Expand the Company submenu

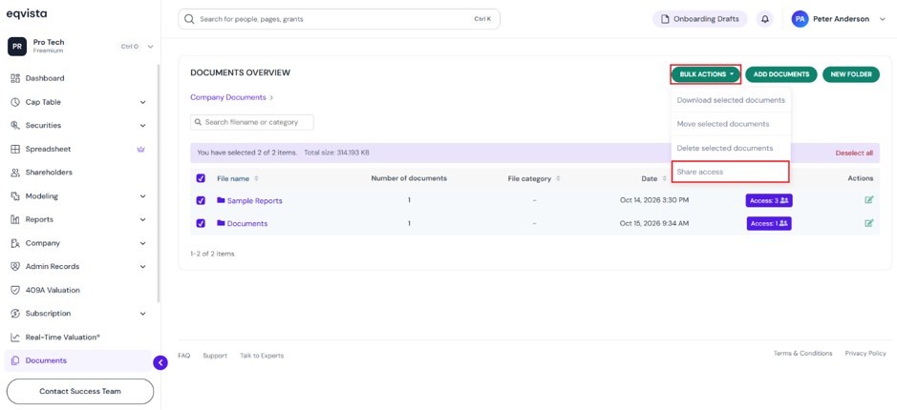142,243
